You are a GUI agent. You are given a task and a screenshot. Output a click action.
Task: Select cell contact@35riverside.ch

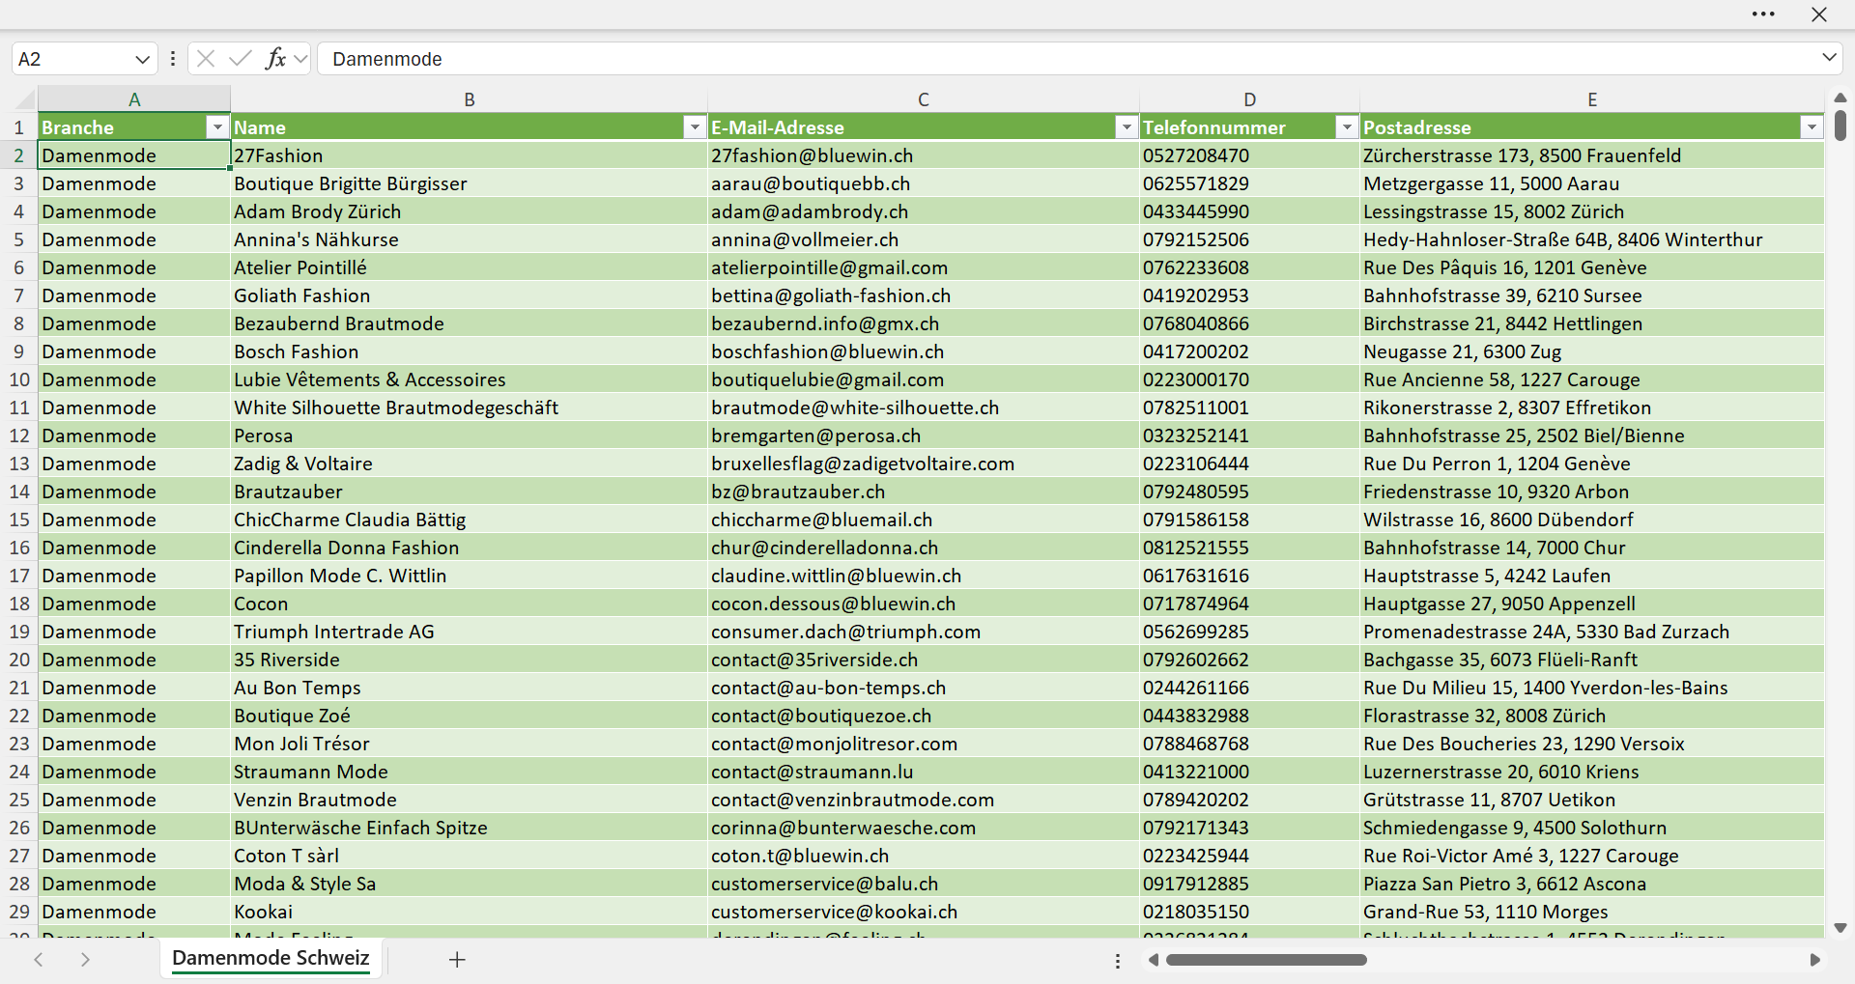pyautogui.click(x=924, y=660)
